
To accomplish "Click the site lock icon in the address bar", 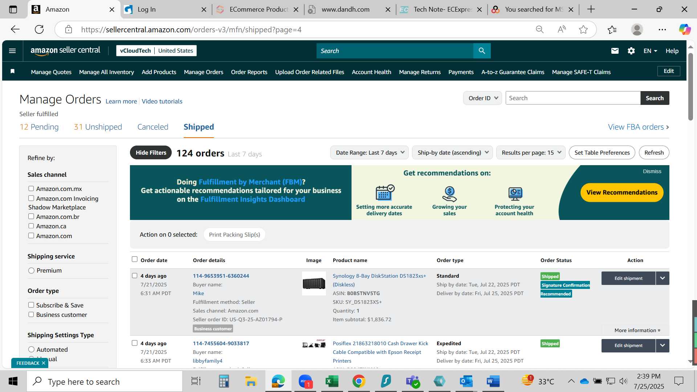I will 69,29.
